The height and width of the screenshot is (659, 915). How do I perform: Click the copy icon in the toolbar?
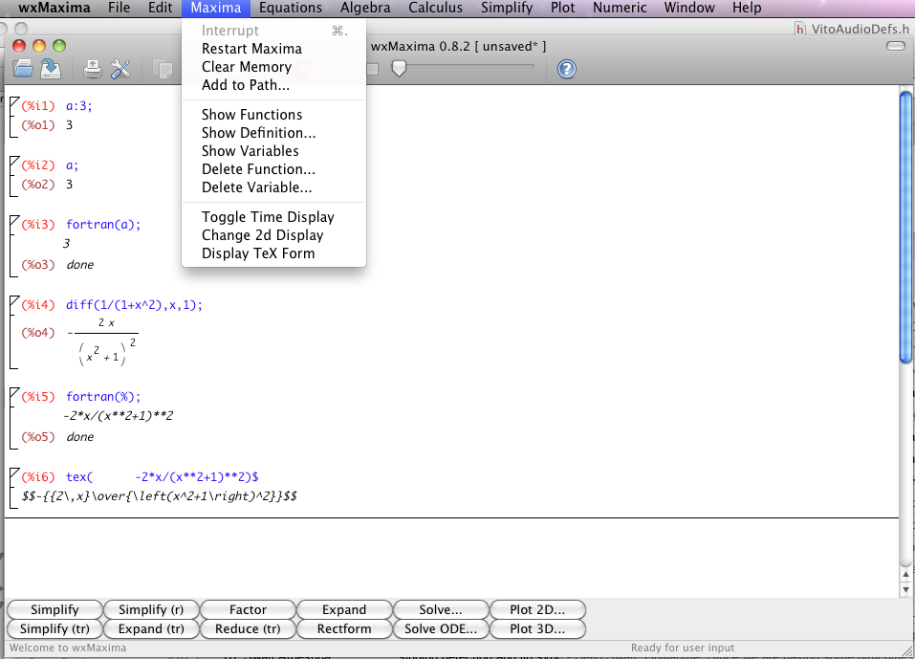pyautogui.click(x=163, y=69)
